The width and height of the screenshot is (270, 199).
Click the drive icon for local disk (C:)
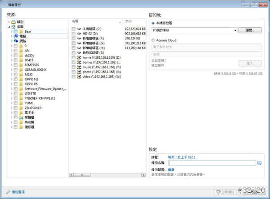click(79, 29)
